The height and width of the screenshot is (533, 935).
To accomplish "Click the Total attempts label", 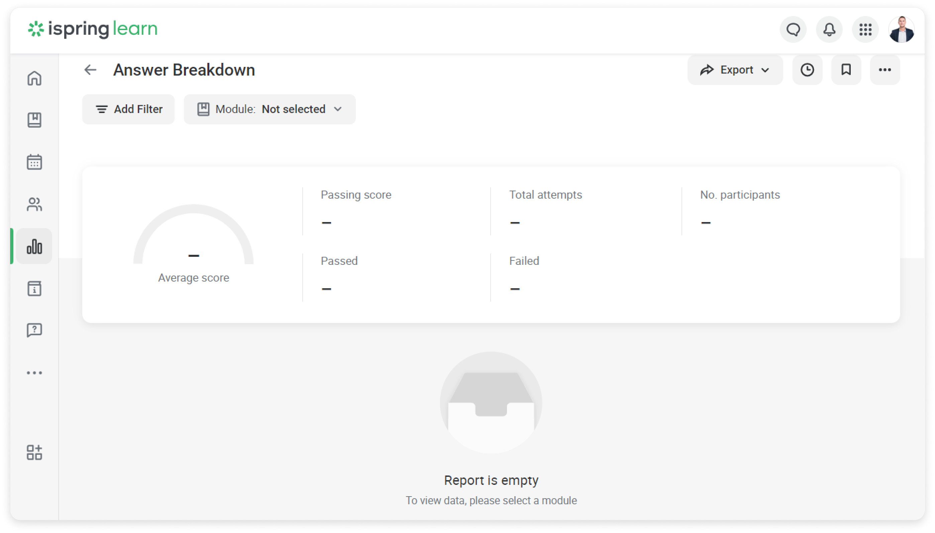I will (x=545, y=195).
